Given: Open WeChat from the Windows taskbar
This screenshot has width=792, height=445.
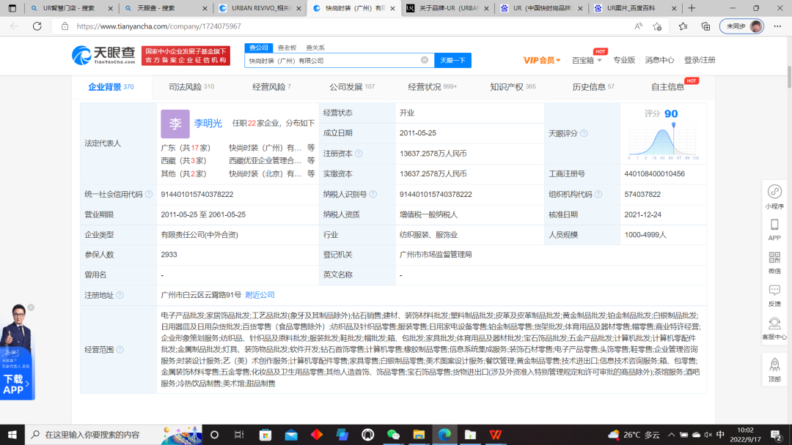Looking at the screenshot, I should click(393, 435).
